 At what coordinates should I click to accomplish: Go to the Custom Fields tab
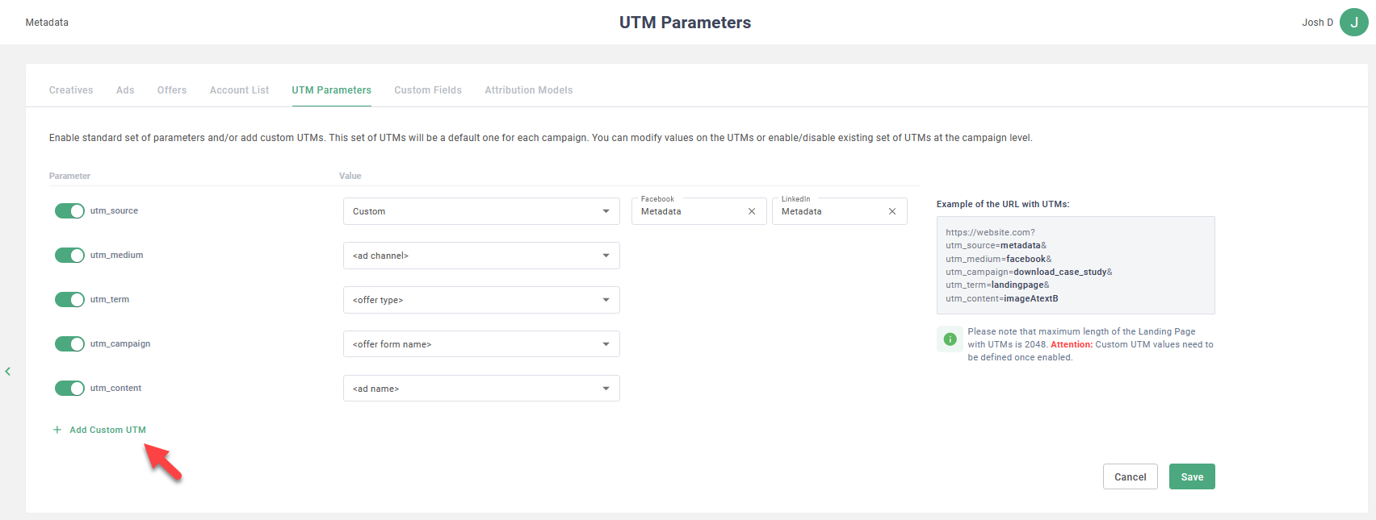coord(428,90)
